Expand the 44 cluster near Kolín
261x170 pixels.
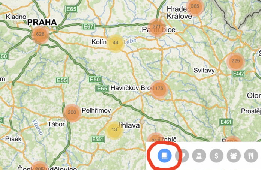(x=115, y=43)
